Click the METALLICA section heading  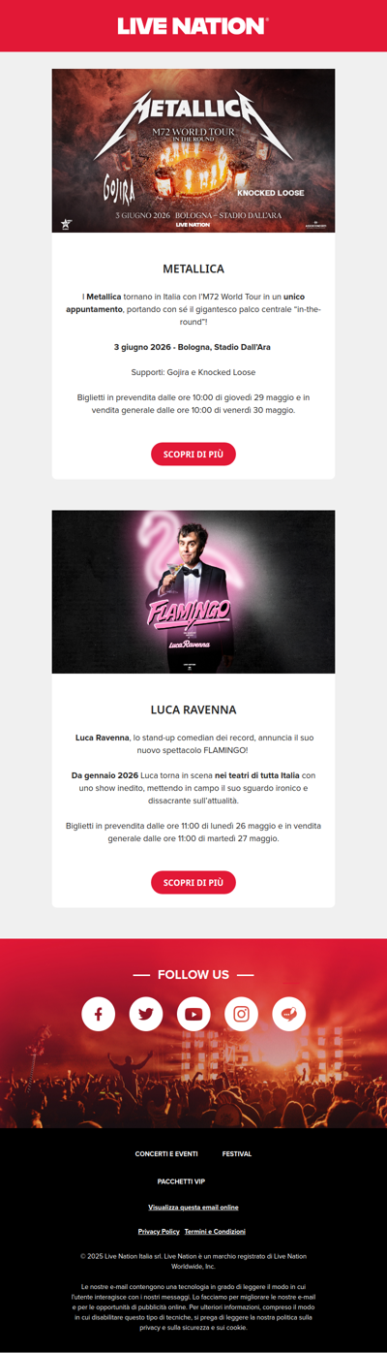pyautogui.click(x=193, y=268)
